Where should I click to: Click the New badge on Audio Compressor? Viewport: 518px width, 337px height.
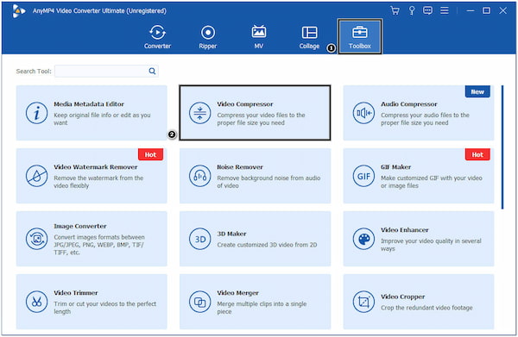tap(477, 91)
